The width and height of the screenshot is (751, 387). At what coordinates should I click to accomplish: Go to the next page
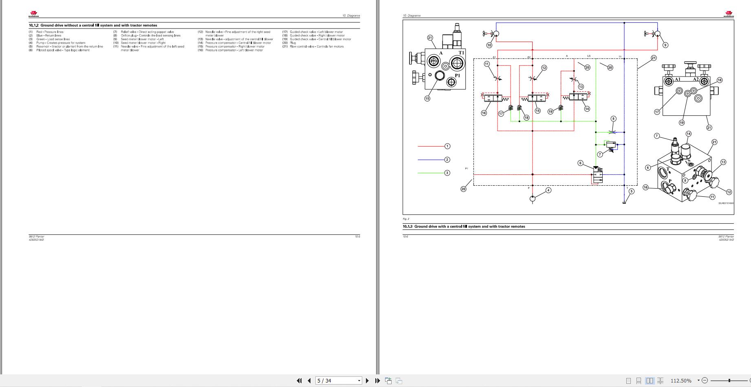367,380
